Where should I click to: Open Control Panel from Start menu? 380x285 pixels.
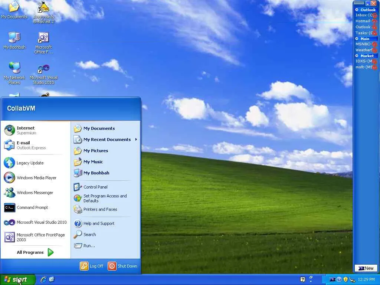(106, 187)
